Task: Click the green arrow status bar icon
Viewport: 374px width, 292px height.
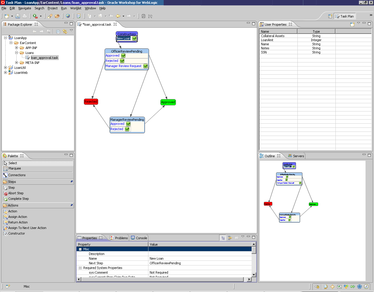Action: tap(353, 287)
